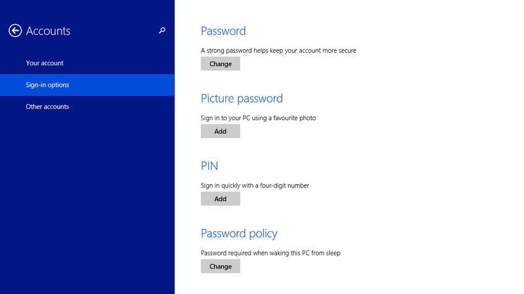The width and height of the screenshot is (524, 294).
Task: Go back using the Accounts back arrow
Action: tap(15, 31)
